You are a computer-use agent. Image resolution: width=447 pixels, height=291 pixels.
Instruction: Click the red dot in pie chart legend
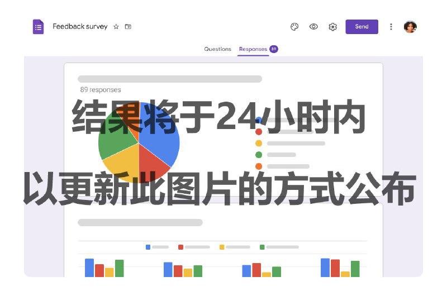(x=259, y=132)
